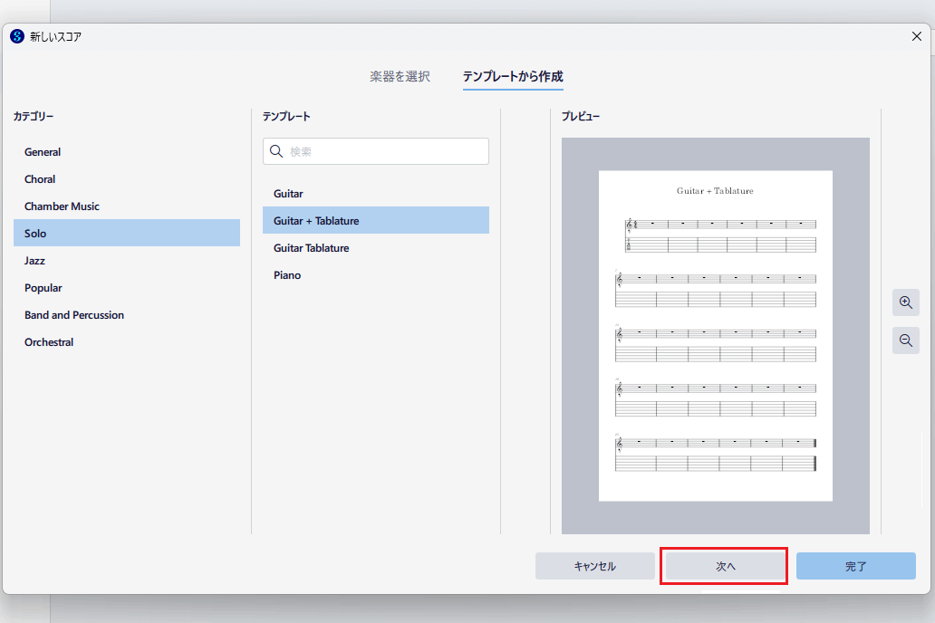Open the Chamber Music category

coord(62,206)
